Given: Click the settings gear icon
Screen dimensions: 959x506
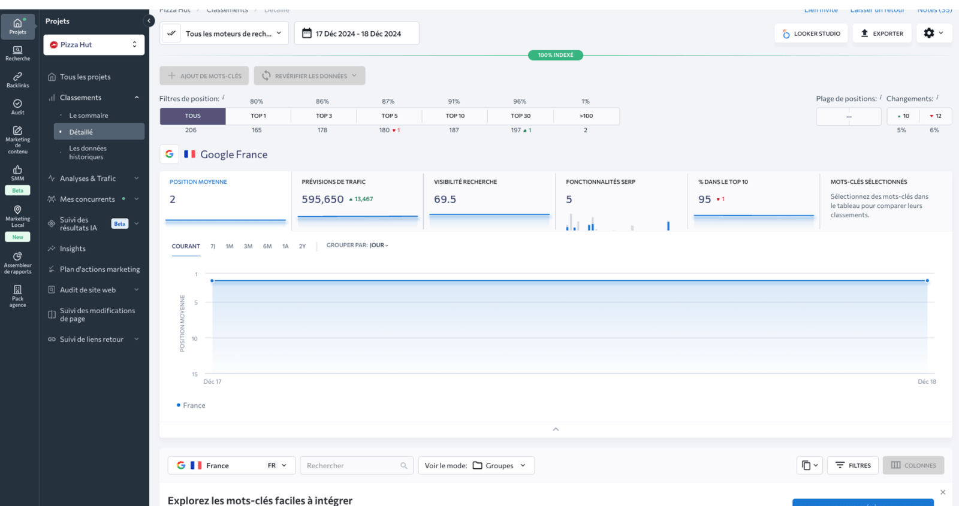Looking at the screenshot, I should pyautogui.click(x=934, y=34).
